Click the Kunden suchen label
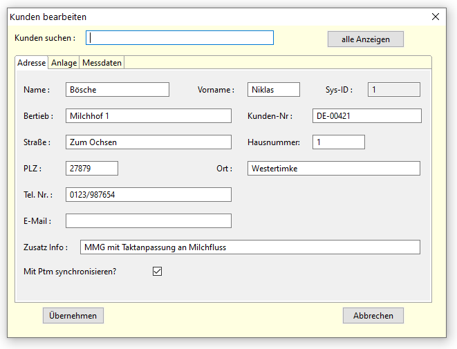This screenshot has height=349, width=457. click(45, 38)
